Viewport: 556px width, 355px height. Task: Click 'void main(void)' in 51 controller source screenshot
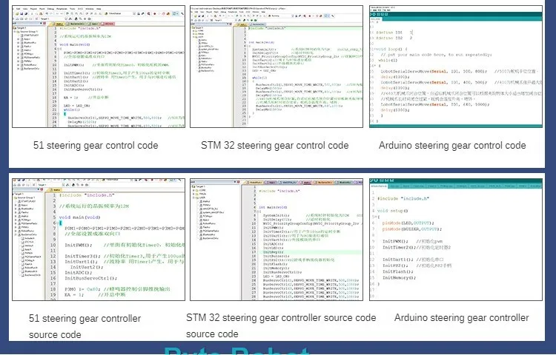pyautogui.click(x=80, y=217)
